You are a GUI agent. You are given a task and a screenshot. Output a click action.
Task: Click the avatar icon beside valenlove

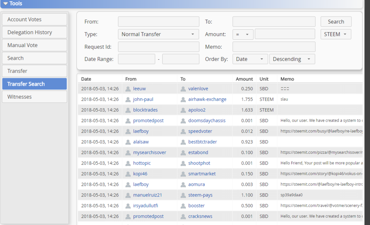pyautogui.click(x=183, y=89)
